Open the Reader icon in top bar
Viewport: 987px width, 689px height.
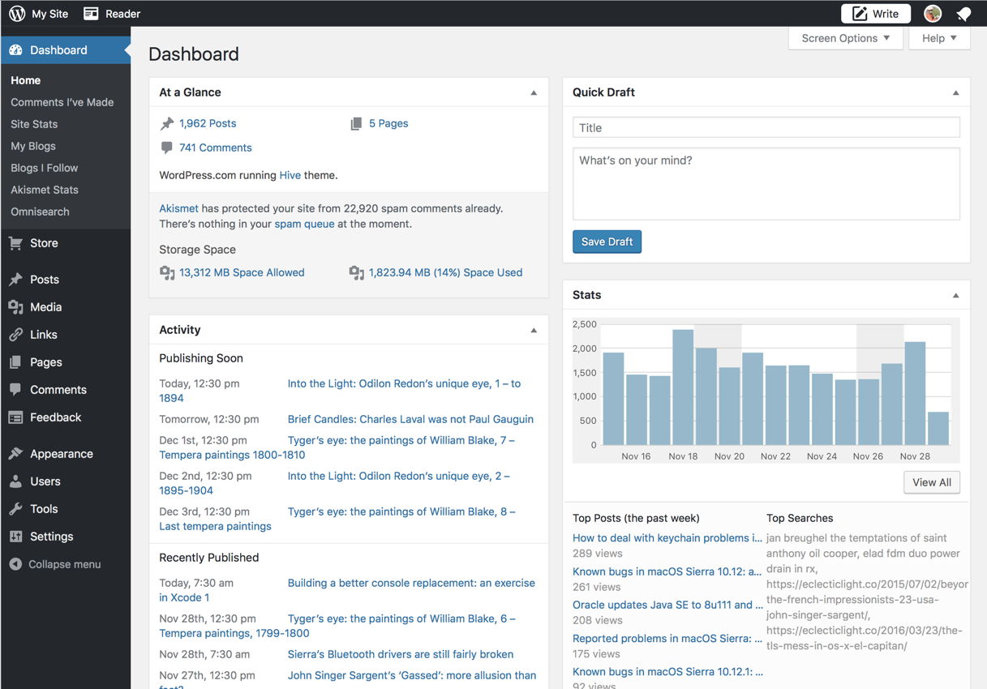pos(91,13)
